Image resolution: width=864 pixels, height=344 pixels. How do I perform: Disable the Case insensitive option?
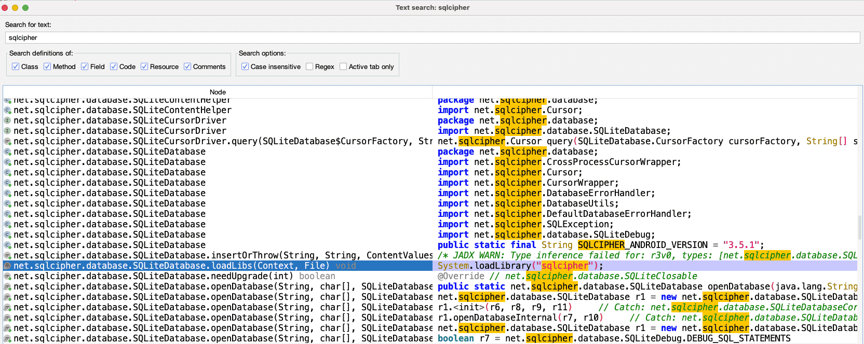click(245, 66)
